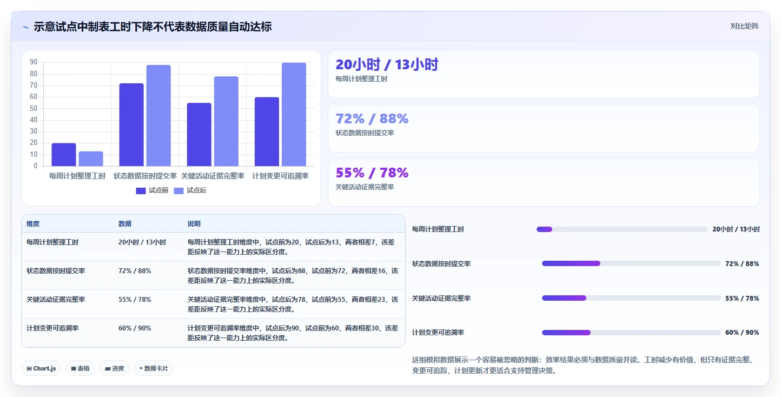Select the 状态数据按时提交率 cell in the table
Screen dimensions: 781x397
[x=56, y=271]
